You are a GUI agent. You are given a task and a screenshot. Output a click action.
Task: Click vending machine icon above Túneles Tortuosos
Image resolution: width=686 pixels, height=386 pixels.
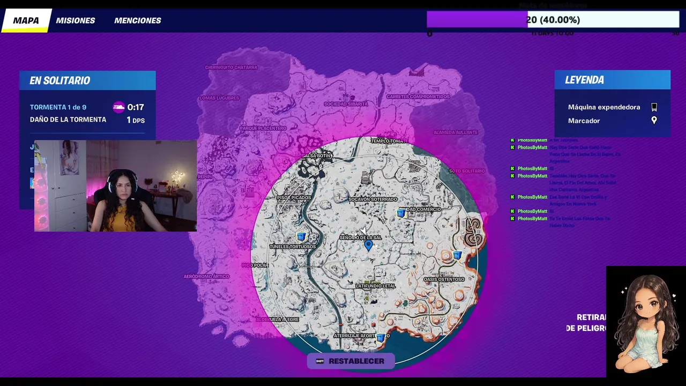coord(301,236)
